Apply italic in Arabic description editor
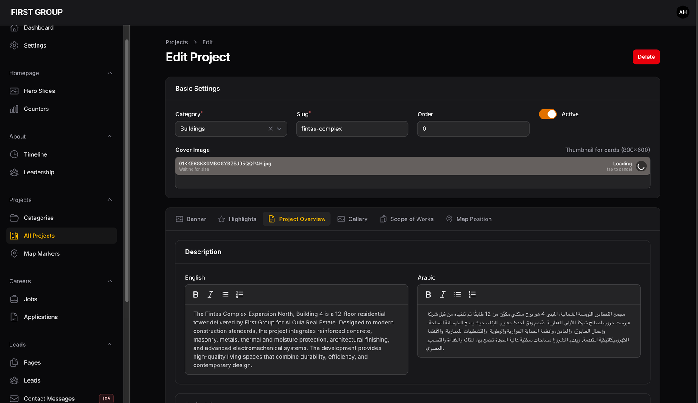The width and height of the screenshot is (698, 403). click(443, 295)
